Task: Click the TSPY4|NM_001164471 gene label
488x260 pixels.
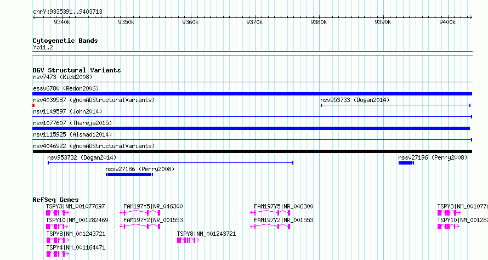Action: click(76, 247)
